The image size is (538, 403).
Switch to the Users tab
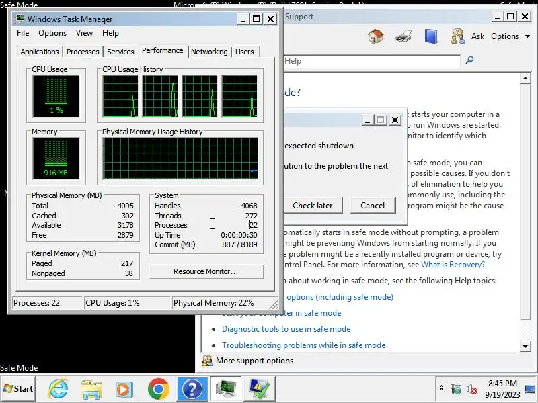245,52
